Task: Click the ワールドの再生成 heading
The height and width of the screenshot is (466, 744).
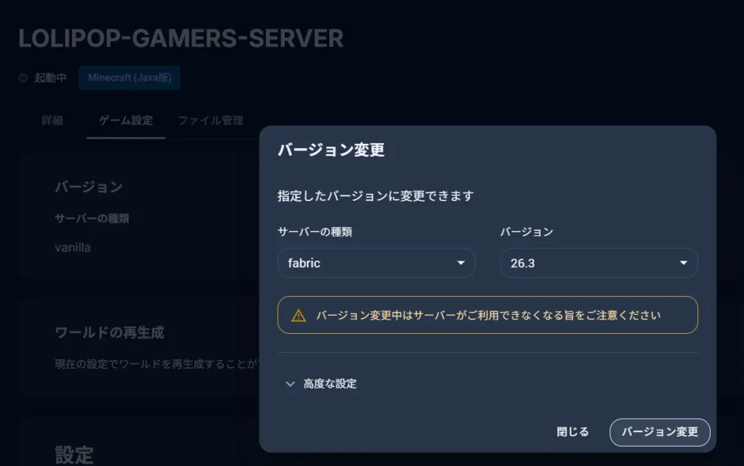Action: click(x=110, y=332)
